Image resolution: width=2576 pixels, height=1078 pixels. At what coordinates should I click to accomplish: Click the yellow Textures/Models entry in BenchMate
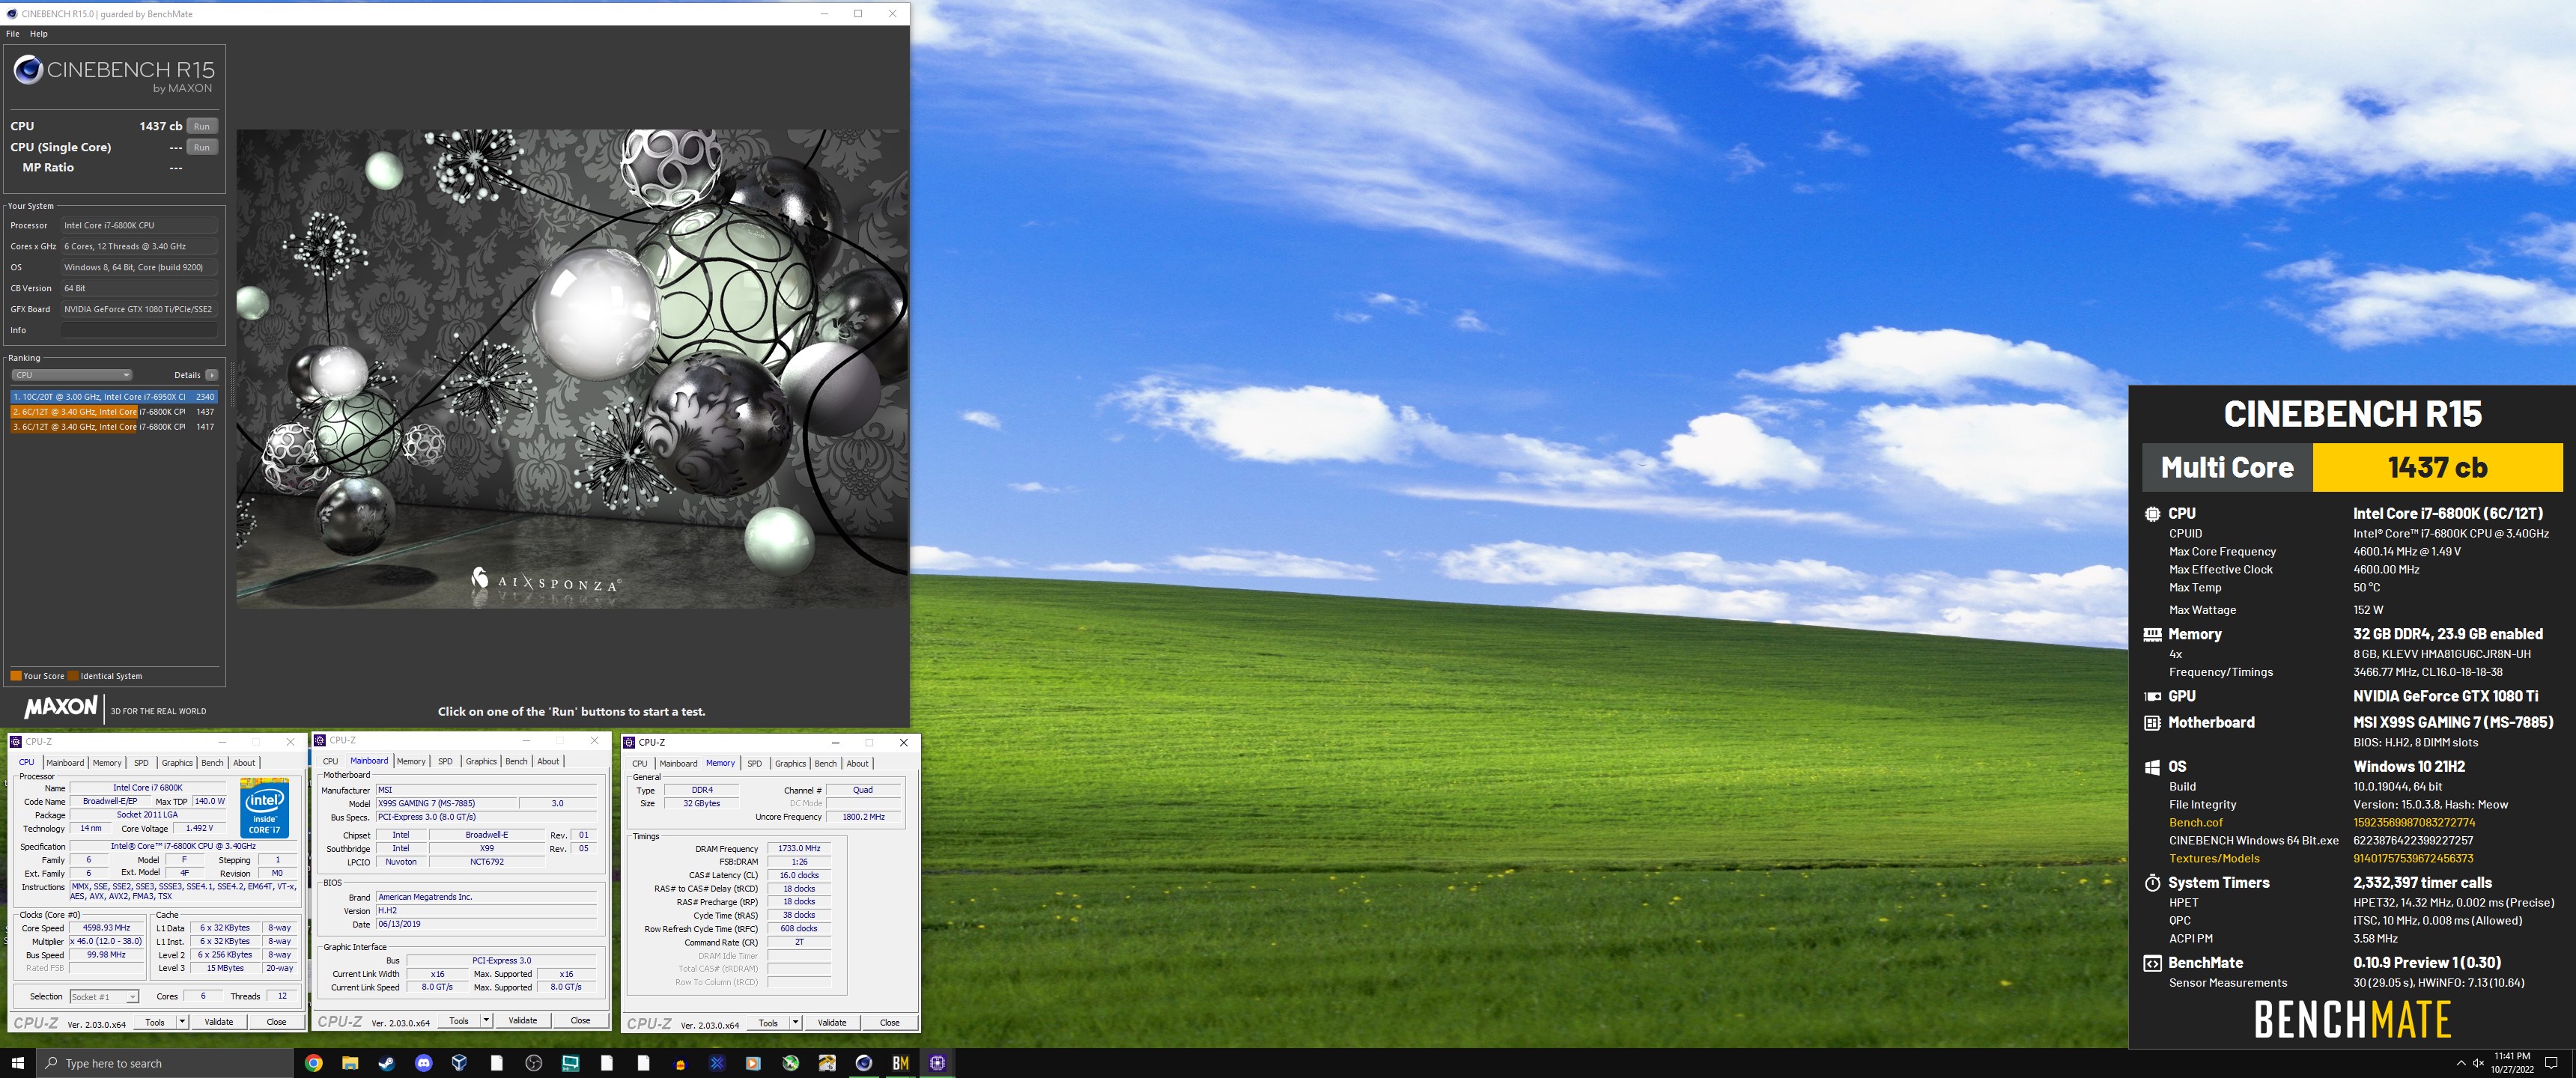click(2214, 859)
